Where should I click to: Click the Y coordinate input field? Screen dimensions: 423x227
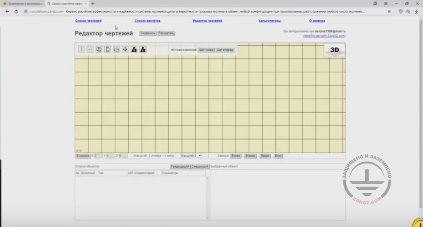110,156
